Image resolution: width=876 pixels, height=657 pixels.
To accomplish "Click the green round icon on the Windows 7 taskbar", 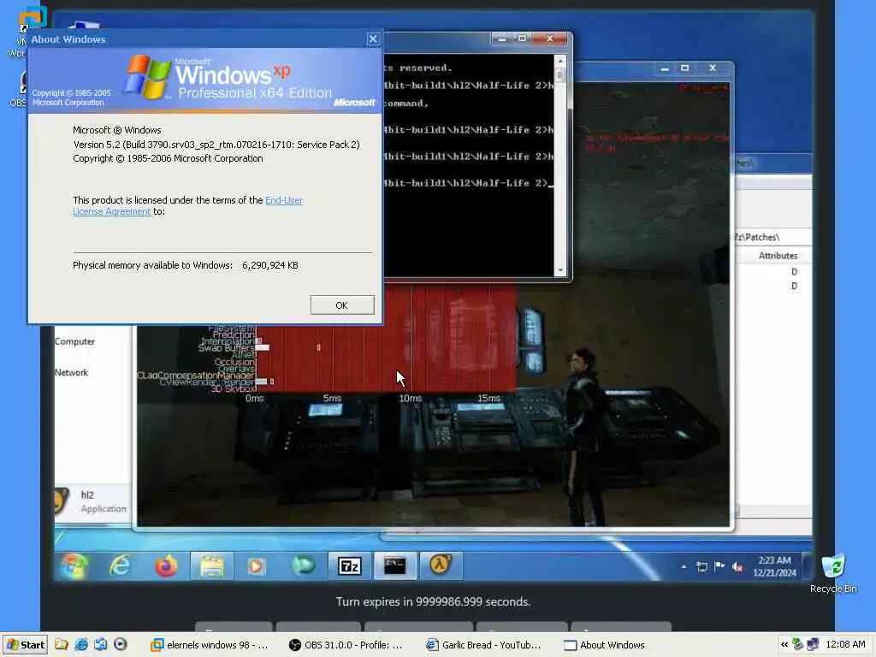I will [304, 566].
